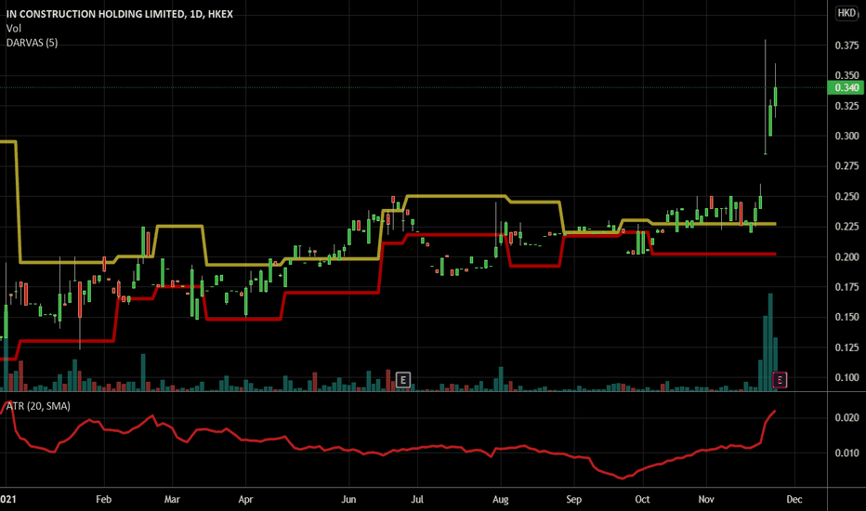Click the HKD currency button

[x=846, y=13]
